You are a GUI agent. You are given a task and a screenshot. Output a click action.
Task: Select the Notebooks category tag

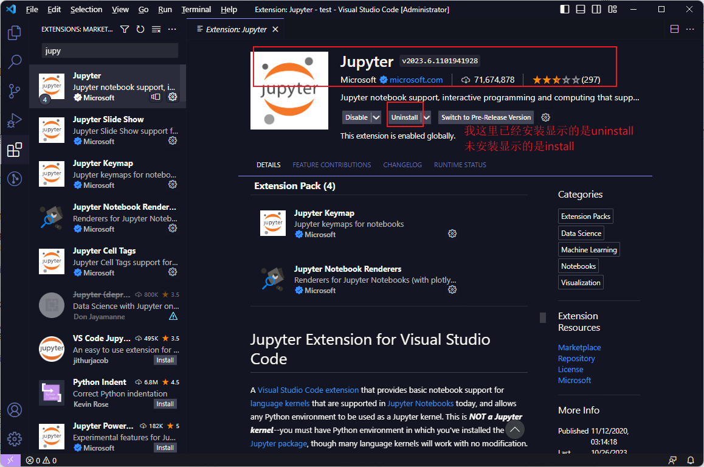pos(578,266)
